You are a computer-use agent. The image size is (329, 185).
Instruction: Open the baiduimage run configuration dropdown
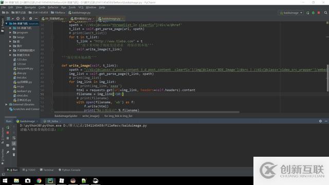[291, 13]
